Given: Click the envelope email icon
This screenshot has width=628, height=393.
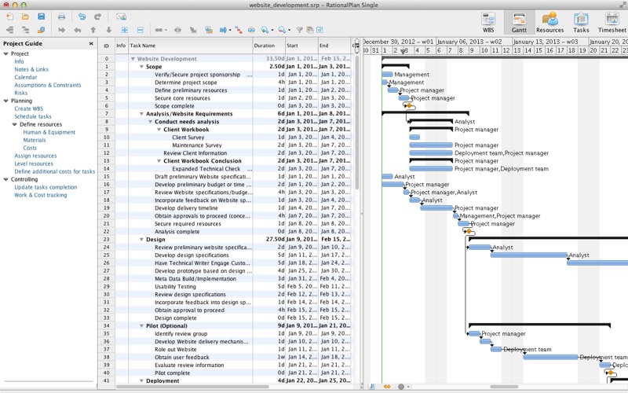Looking at the screenshot, I should 121,17.
